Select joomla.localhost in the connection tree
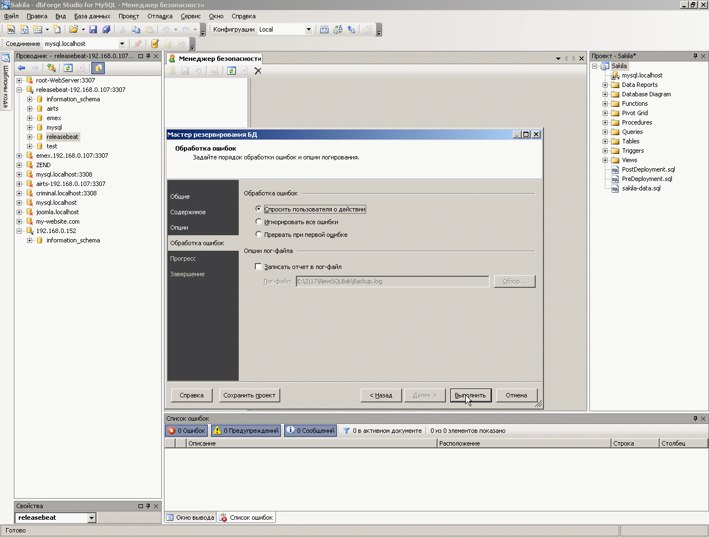This screenshot has height=538, width=709. point(58,212)
